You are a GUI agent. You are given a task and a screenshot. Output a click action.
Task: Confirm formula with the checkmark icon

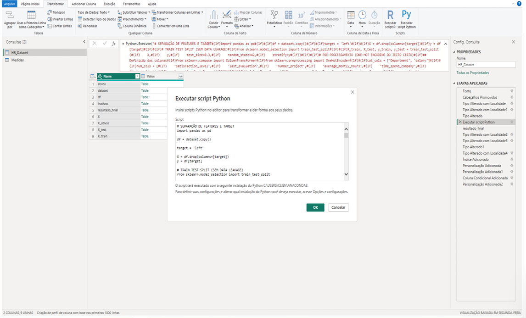[x=105, y=43]
